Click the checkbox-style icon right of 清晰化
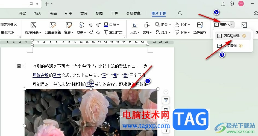The width and height of the screenshot is (258, 136). pos(244,25)
